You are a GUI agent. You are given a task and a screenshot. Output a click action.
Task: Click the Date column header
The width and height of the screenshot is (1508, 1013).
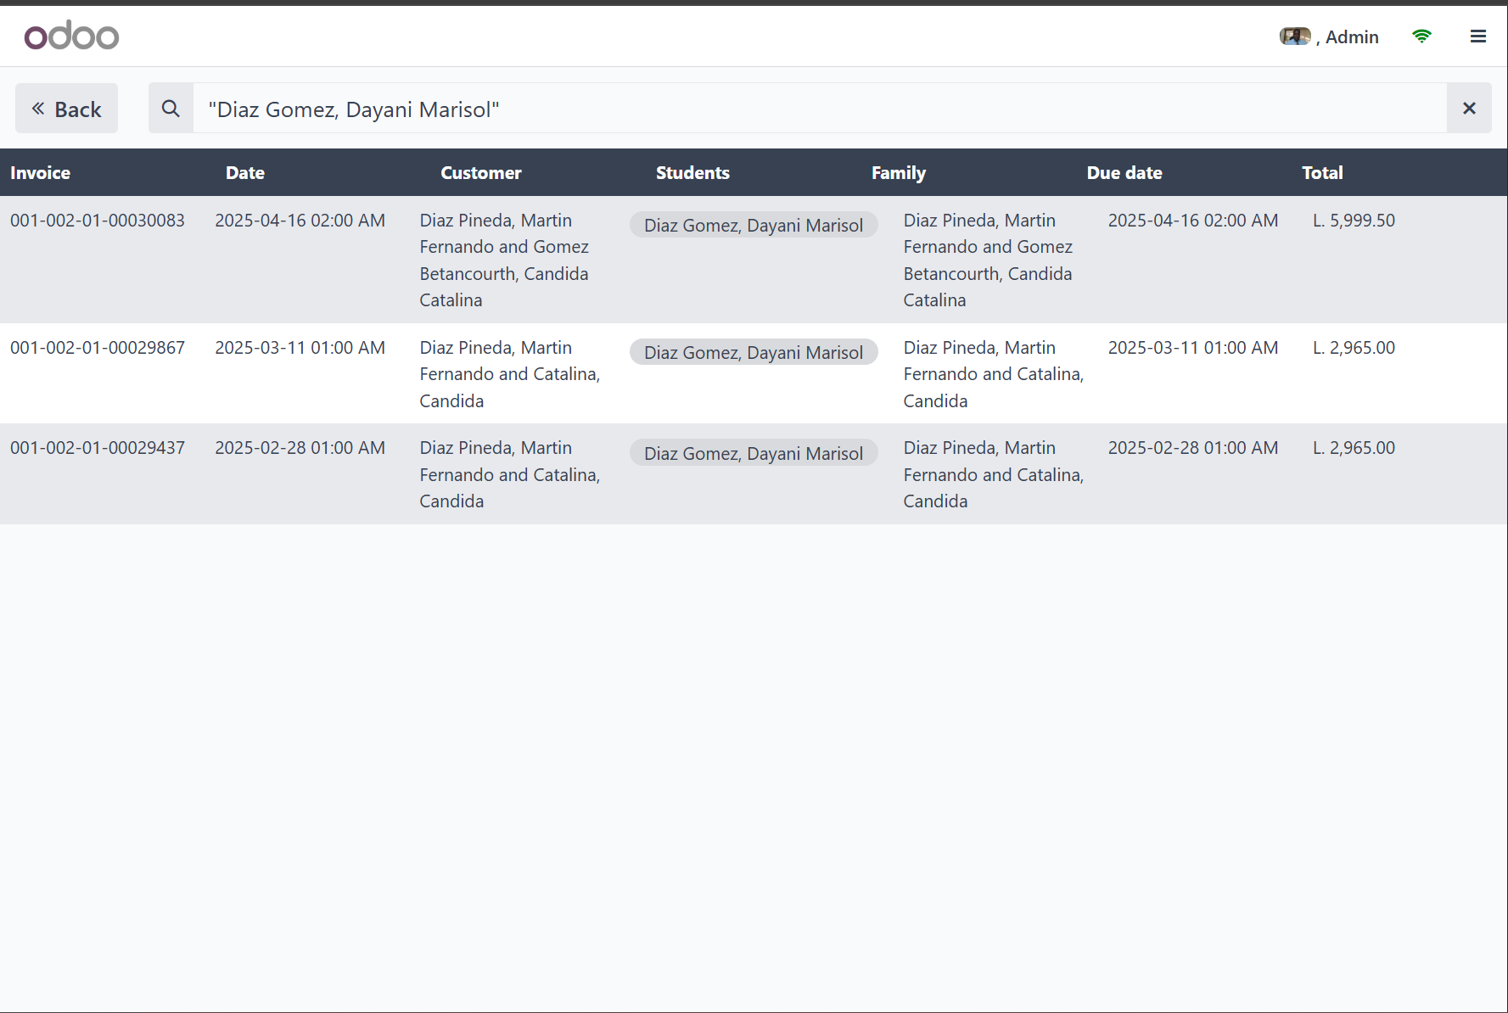click(x=245, y=173)
